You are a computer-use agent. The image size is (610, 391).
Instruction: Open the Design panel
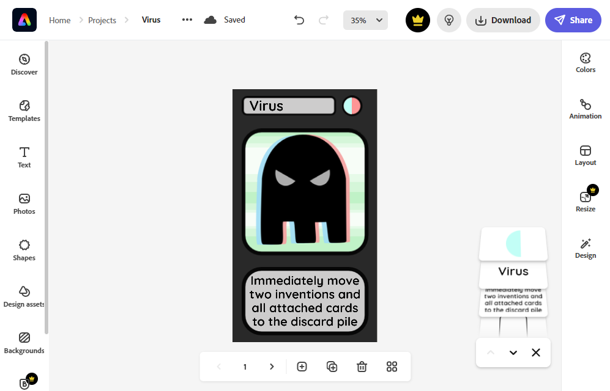click(586, 249)
